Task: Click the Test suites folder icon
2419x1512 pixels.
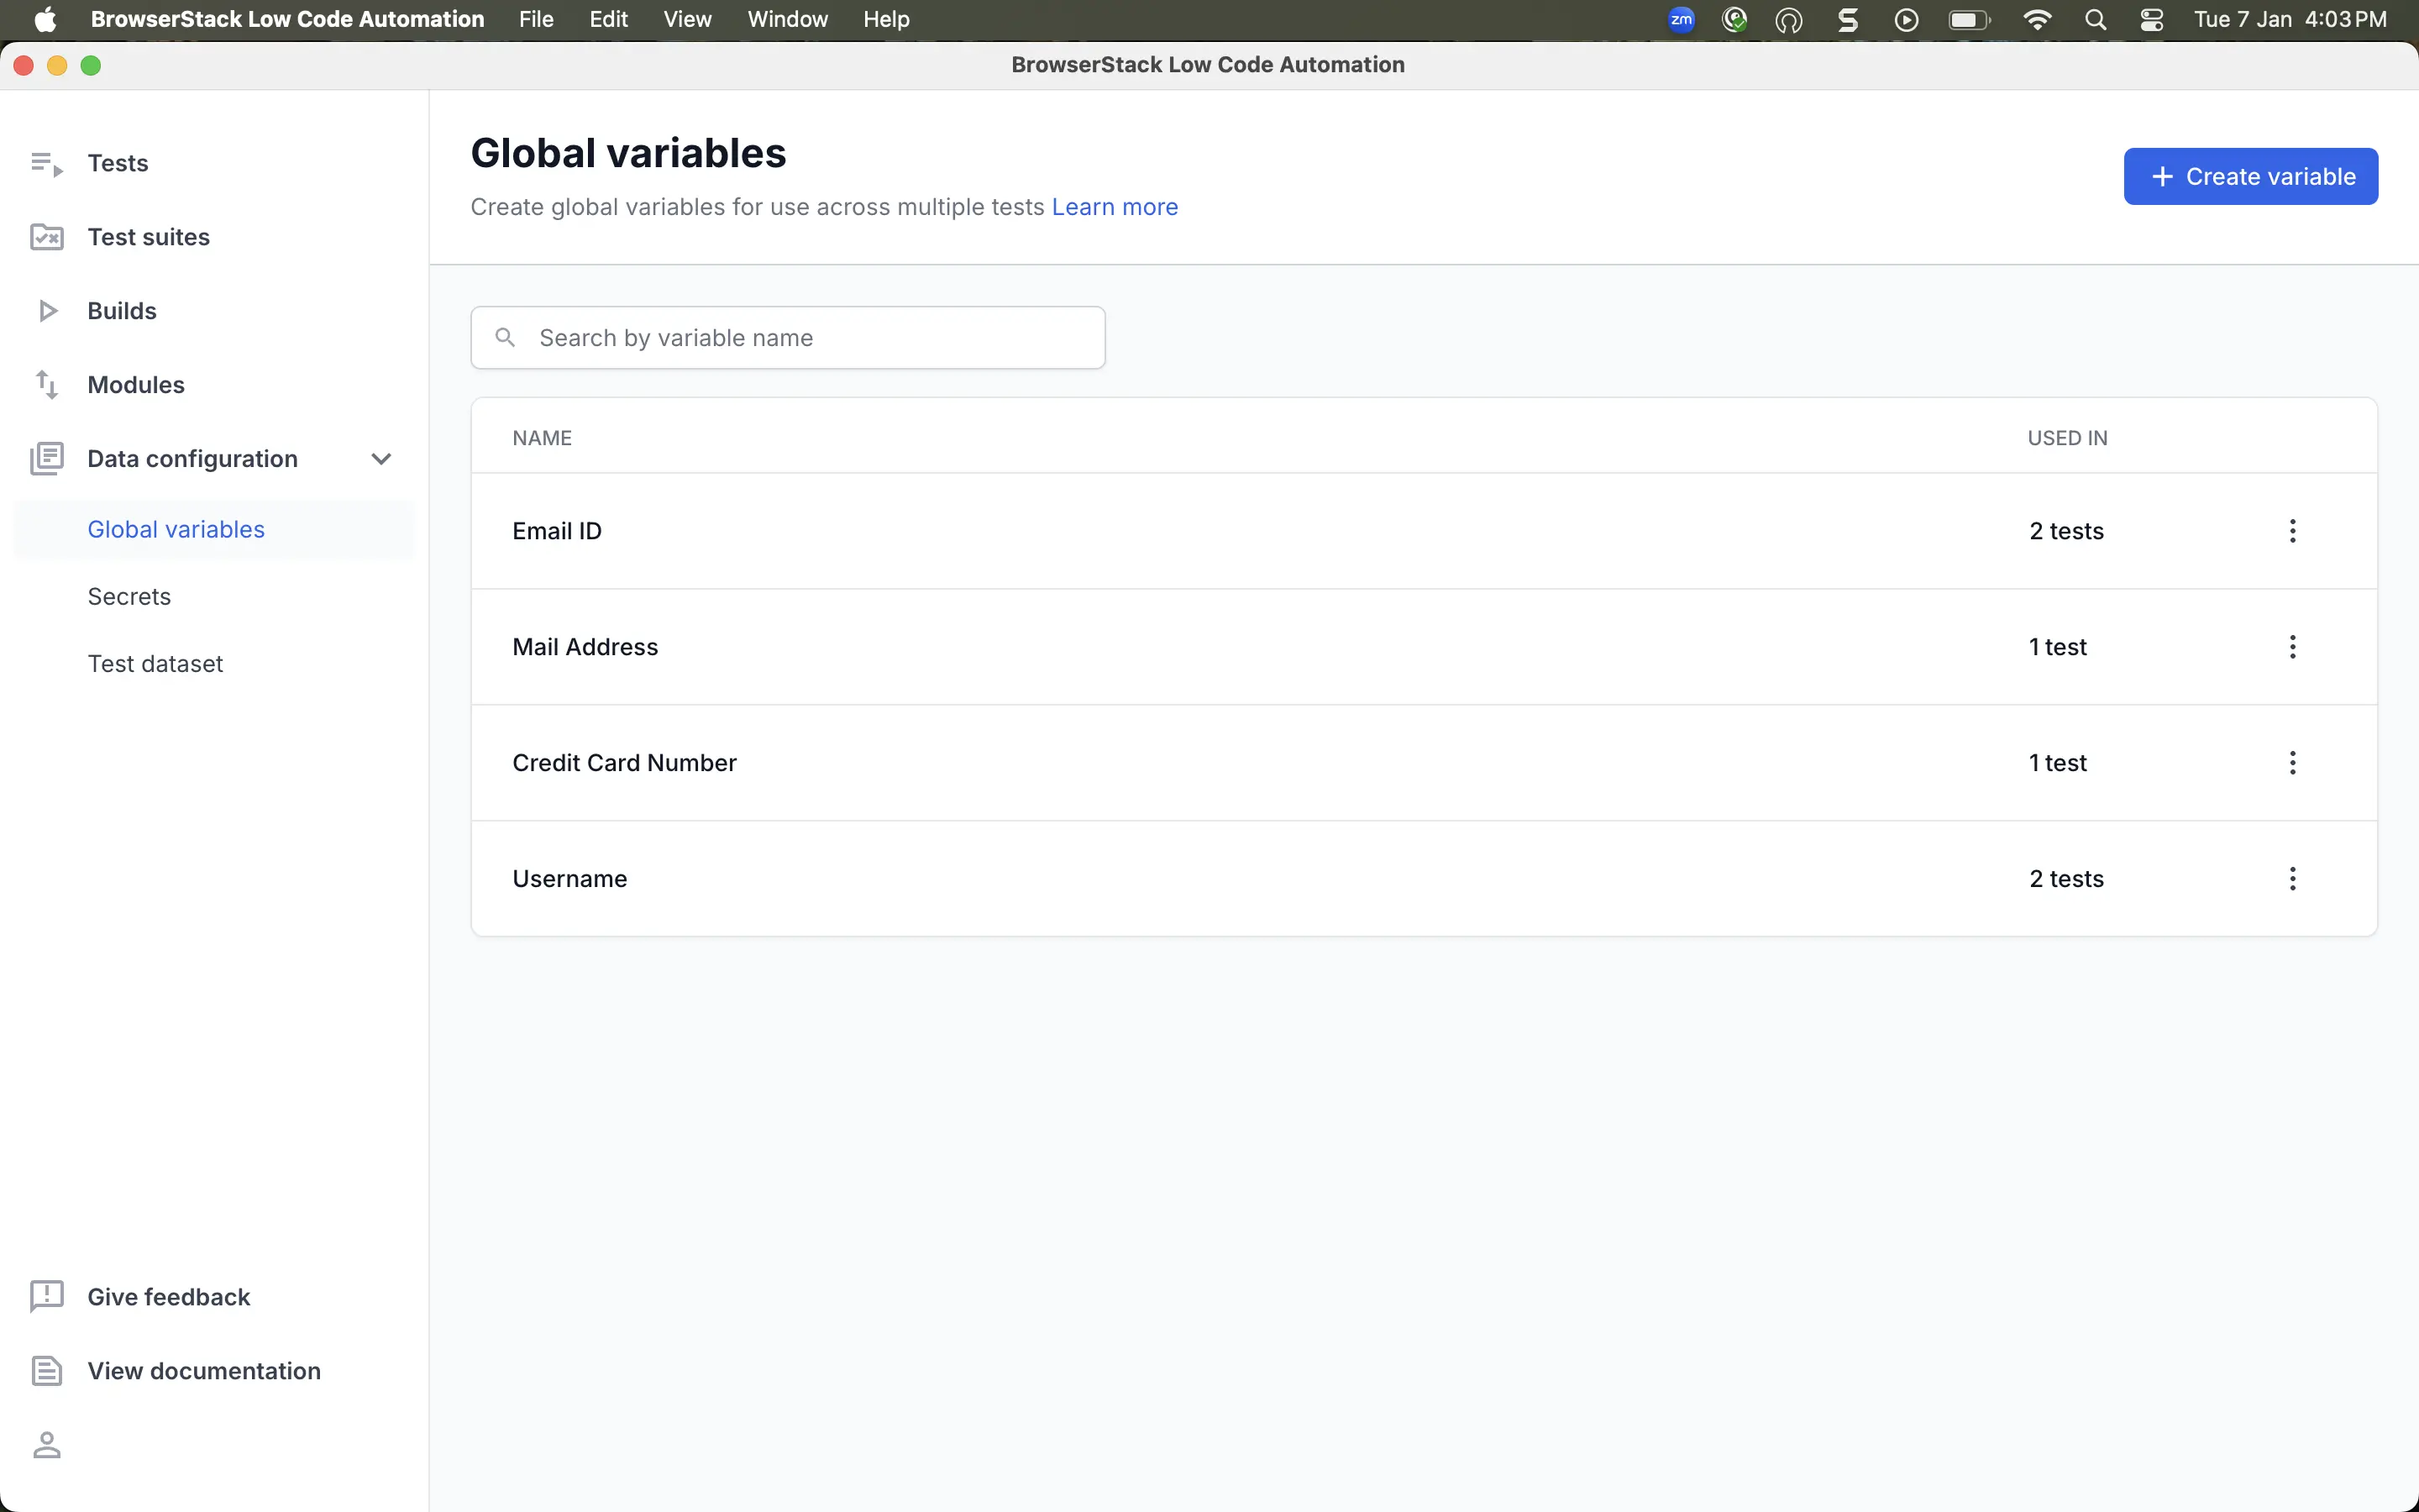Action: point(46,237)
